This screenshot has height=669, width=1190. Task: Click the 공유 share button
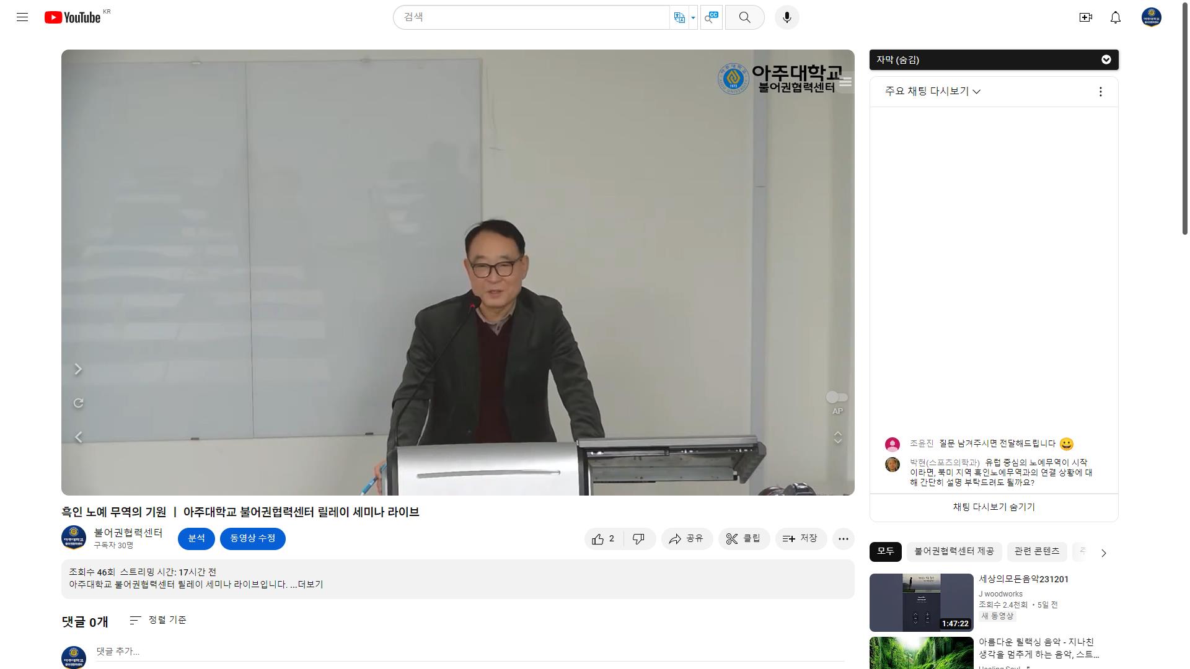pyautogui.click(x=686, y=539)
